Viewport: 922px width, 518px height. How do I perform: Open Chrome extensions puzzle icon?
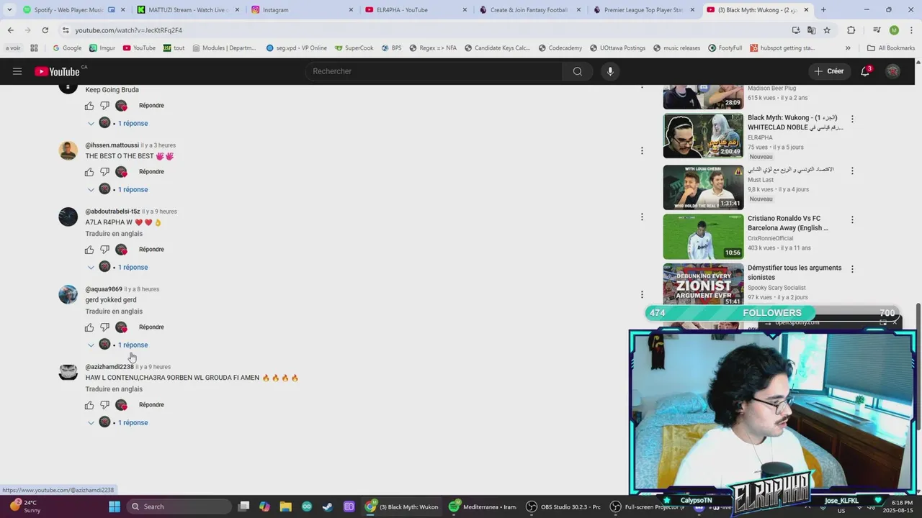click(851, 30)
